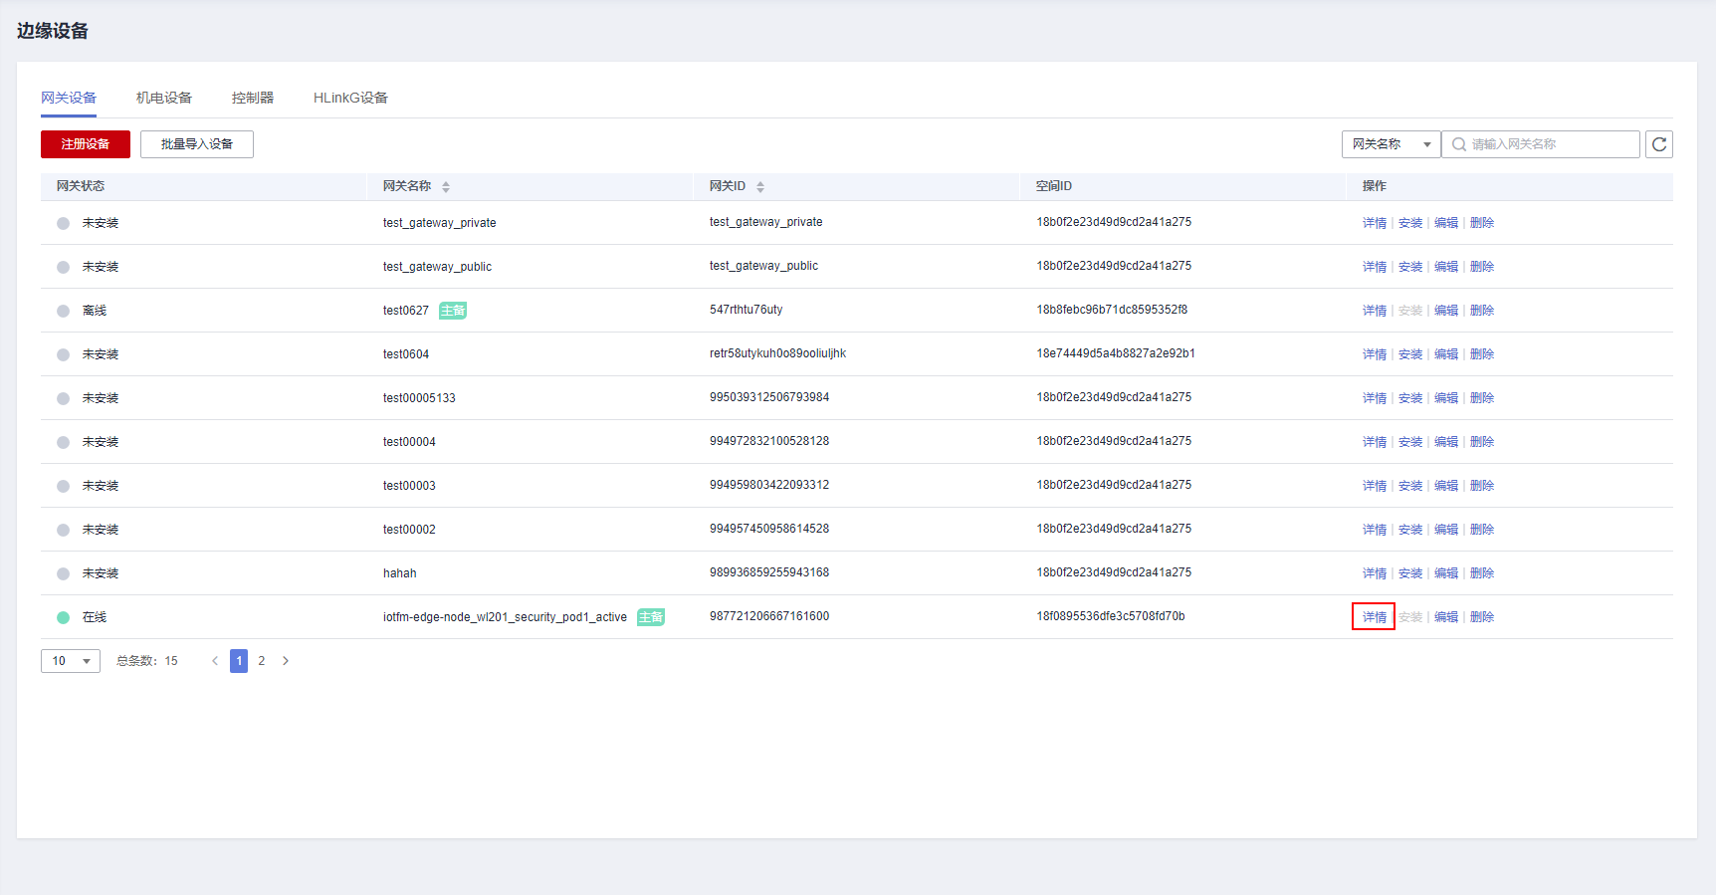Go to next page arrow
The height and width of the screenshot is (895, 1716).
pyautogui.click(x=286, y=661)
